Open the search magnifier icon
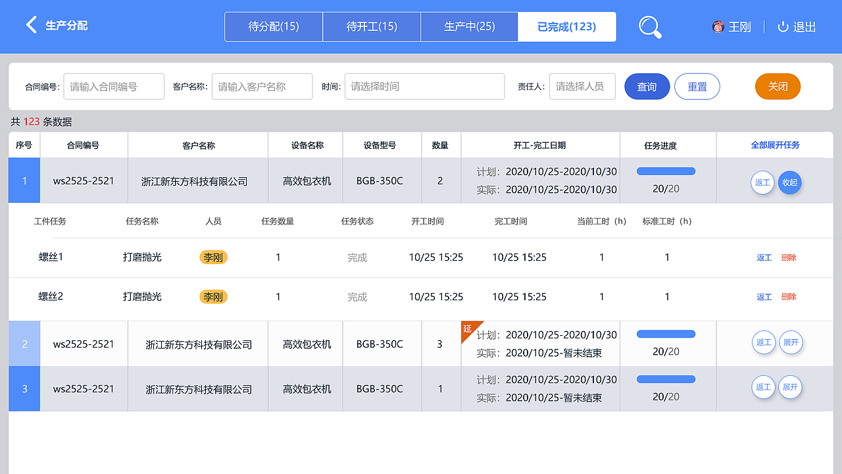 [650, 27]
